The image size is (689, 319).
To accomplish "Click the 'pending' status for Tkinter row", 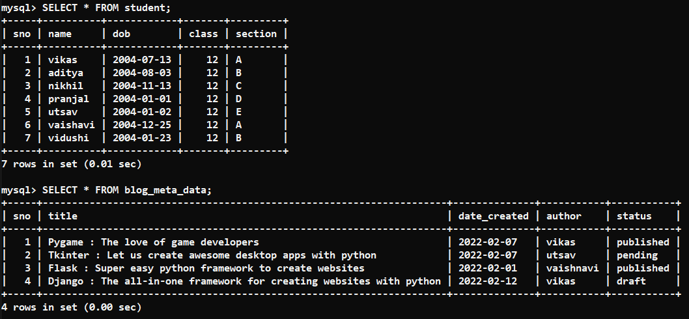I will point(637,255).
